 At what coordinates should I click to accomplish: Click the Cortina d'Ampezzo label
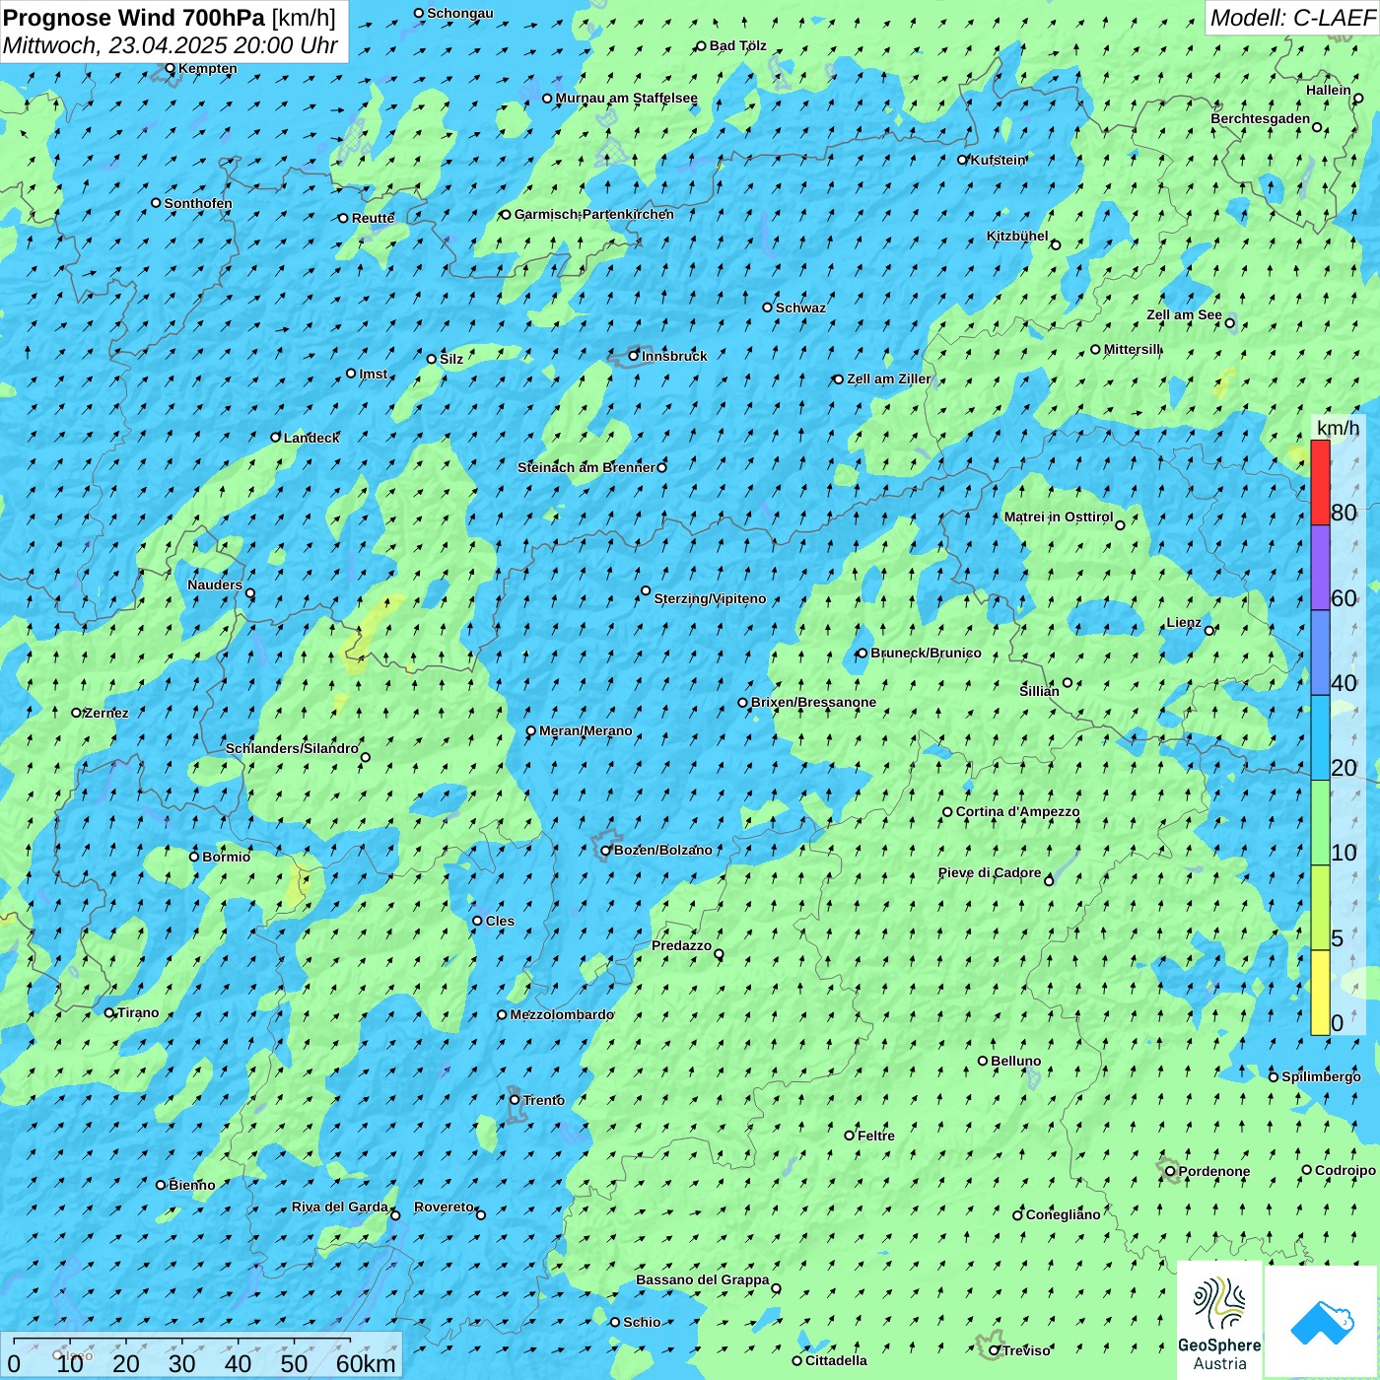(x=1017, y=812)
